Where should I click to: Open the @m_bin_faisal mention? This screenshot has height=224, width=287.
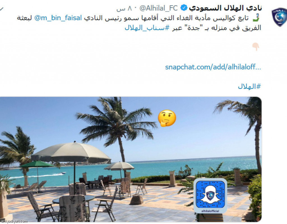pos(58,18)
